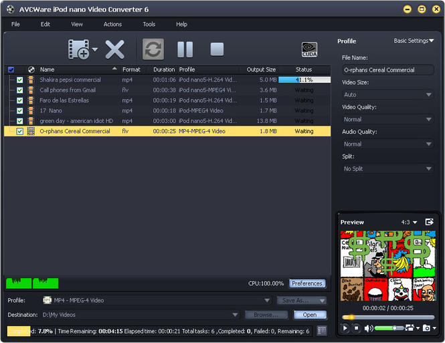
Task: Click film icon of Faro de las Estrellas
Action: [x=31, y=100]
